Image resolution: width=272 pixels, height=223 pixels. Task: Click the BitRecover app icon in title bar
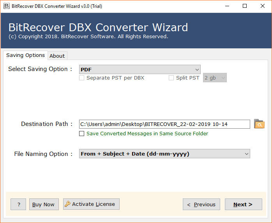(x=7, y=6)
